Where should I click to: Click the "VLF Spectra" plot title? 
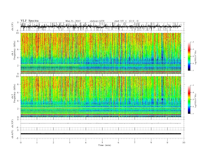point(30,21)
